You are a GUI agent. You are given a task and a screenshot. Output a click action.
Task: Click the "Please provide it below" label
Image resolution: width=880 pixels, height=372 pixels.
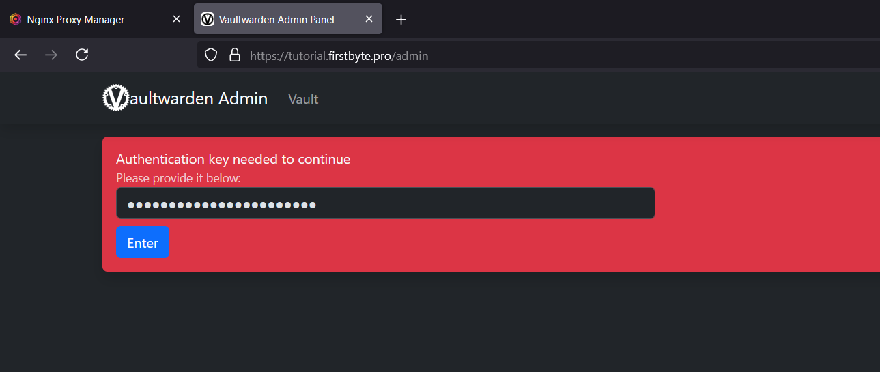pyautogui.click(x=179, y=178)
